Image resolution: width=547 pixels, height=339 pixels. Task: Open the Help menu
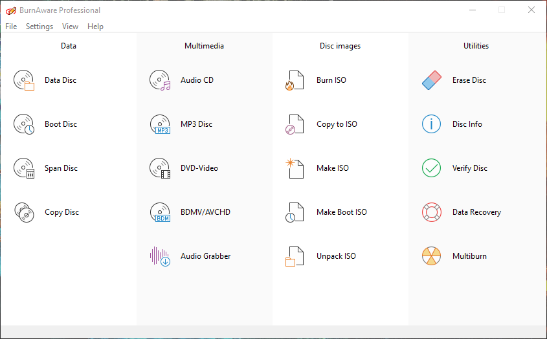click(x=95, y=27)
